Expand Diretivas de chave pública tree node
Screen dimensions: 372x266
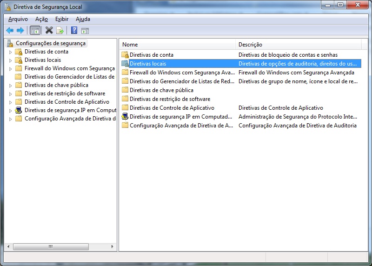point(10,86)
